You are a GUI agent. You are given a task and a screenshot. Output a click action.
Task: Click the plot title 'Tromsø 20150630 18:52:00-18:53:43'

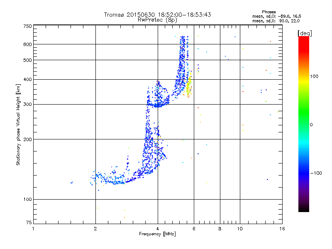tap(157, 15)
